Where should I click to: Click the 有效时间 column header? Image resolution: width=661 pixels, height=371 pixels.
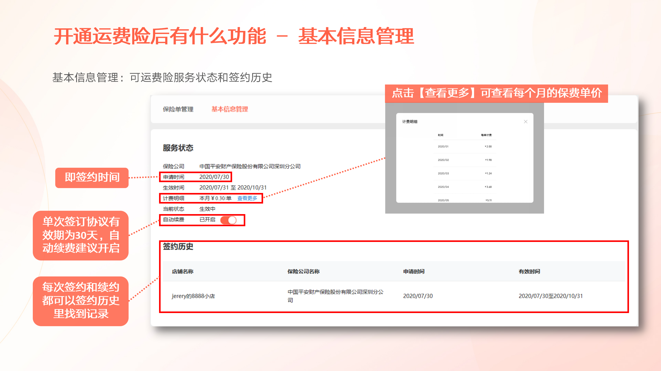point(529,271)
